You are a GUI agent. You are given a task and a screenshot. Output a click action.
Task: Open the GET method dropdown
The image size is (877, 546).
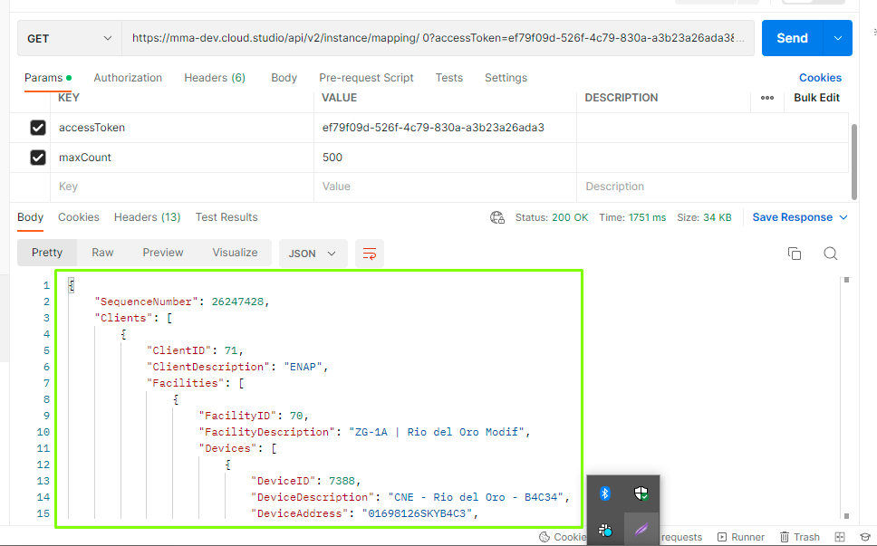70,39
